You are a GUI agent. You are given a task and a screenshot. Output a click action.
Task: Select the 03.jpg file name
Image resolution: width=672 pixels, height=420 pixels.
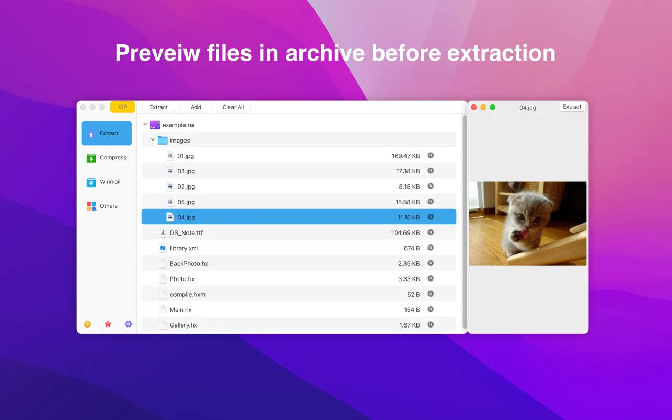tap(186, 171)
